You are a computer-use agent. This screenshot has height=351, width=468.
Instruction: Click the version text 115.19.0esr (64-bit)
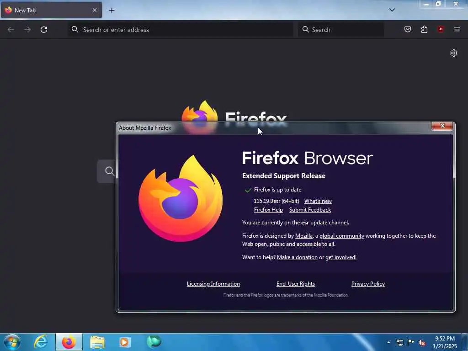click(277, 201)
